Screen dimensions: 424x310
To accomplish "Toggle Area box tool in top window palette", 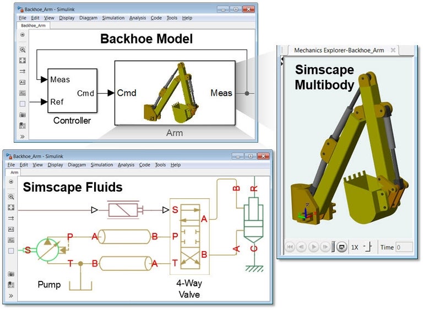I will (x=23, y=104).
